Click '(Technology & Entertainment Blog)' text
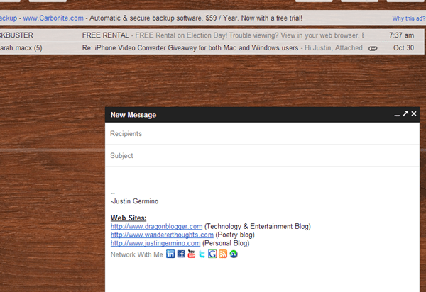The width and height of the screenshot is (426, 292). click(258, 226)
